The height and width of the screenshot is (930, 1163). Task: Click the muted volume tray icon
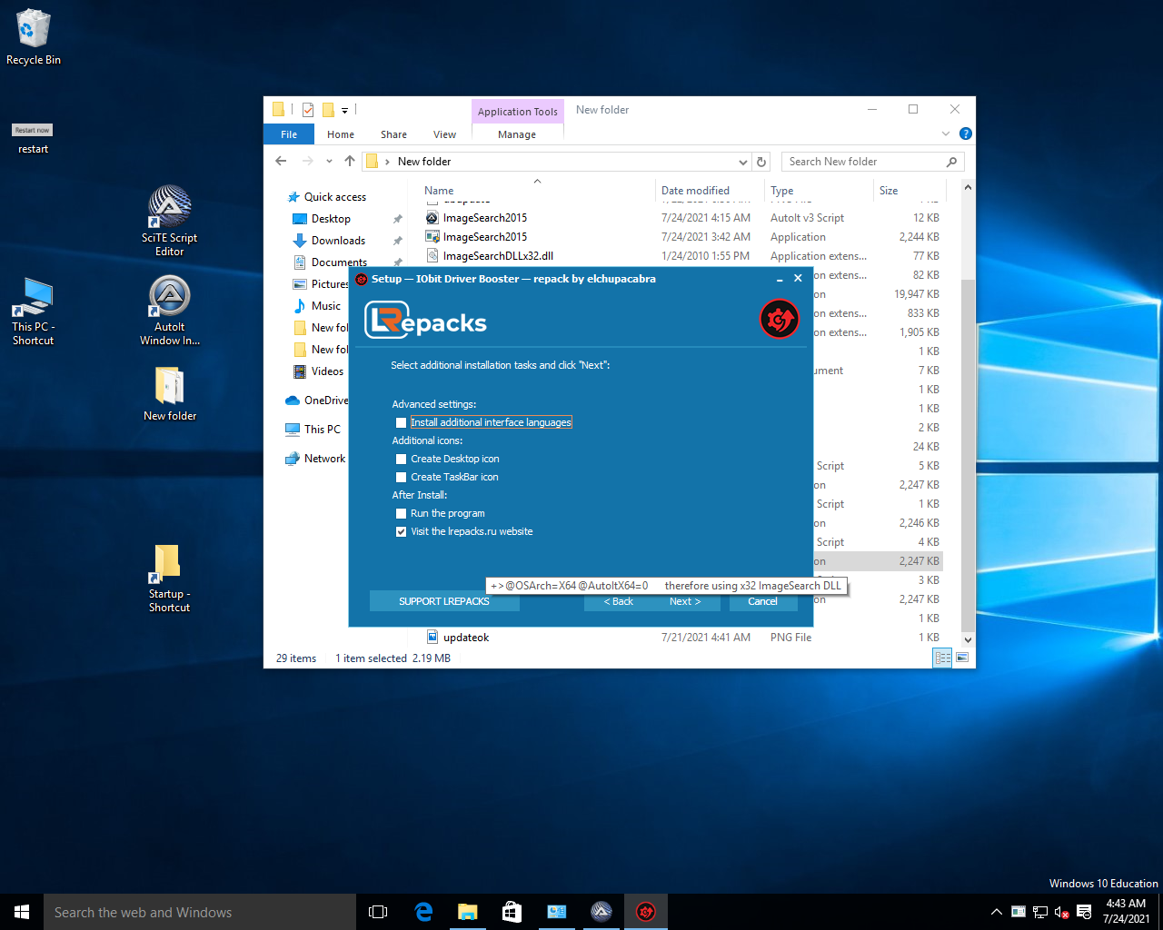point(1061,912)
